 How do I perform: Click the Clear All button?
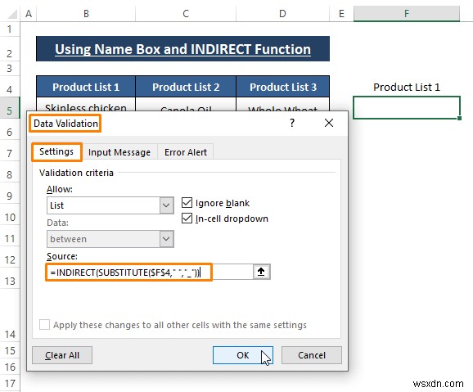click(x=62, y=355)
